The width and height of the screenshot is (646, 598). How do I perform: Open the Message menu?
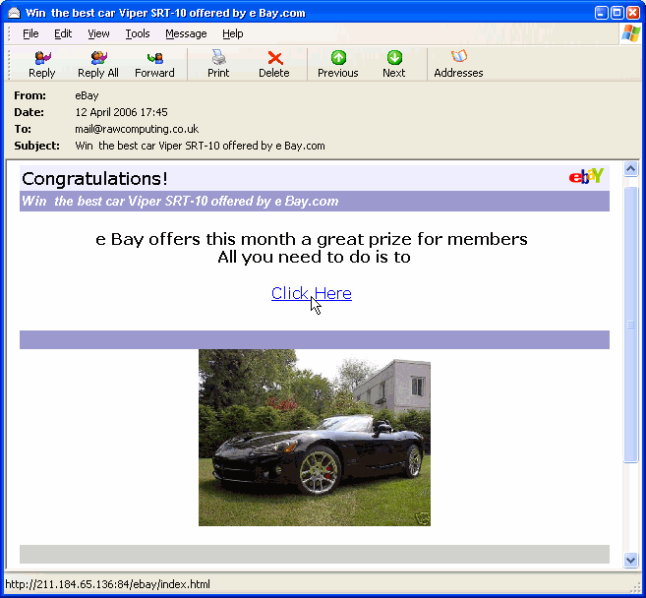point(186,33)
